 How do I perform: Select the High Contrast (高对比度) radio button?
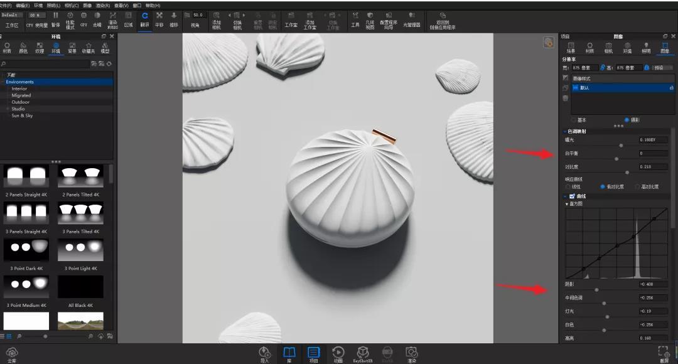pos(637,187)
